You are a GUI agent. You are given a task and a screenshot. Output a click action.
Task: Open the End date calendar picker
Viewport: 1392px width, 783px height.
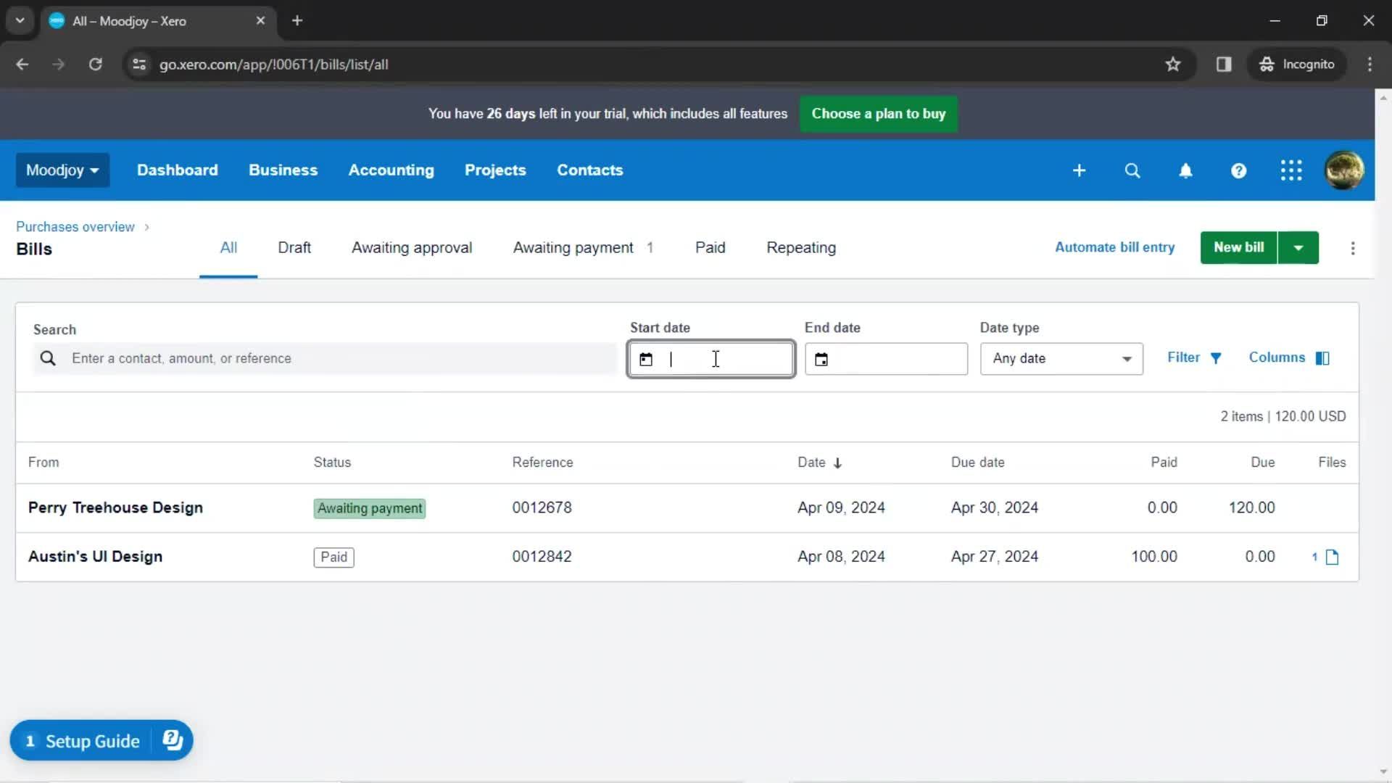point(821,359)
